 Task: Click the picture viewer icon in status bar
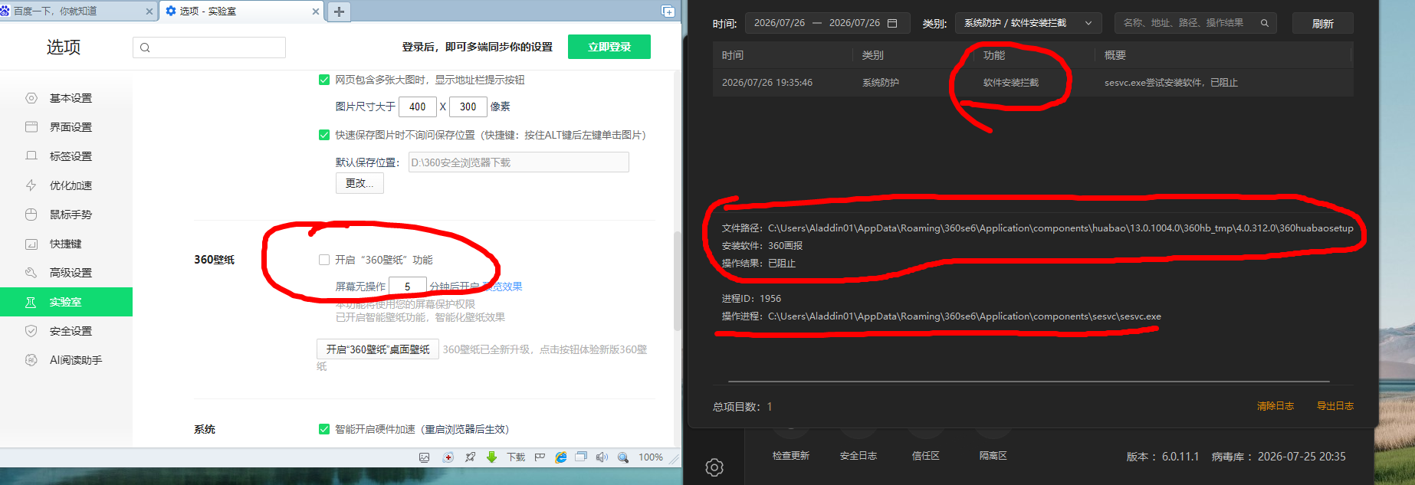(424, 457)
